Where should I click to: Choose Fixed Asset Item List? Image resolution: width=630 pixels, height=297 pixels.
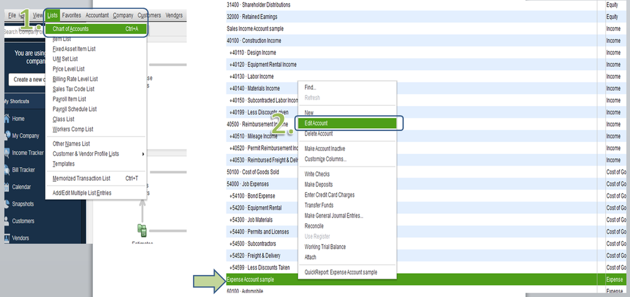74,49
